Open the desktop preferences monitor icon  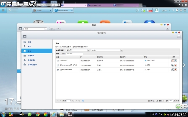click(185, 10)
